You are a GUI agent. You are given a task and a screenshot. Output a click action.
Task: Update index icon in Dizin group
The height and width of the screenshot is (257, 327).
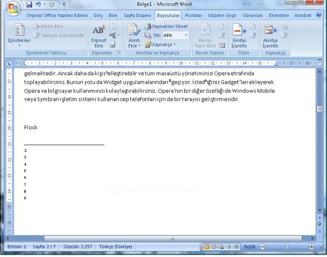(253, 35)
